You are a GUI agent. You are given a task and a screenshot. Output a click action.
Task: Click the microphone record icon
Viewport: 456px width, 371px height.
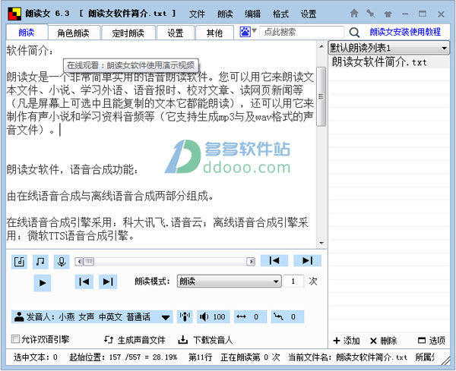(62, 262)
